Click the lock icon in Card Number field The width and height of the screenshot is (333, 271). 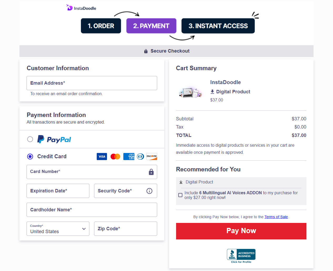point(151,172)
